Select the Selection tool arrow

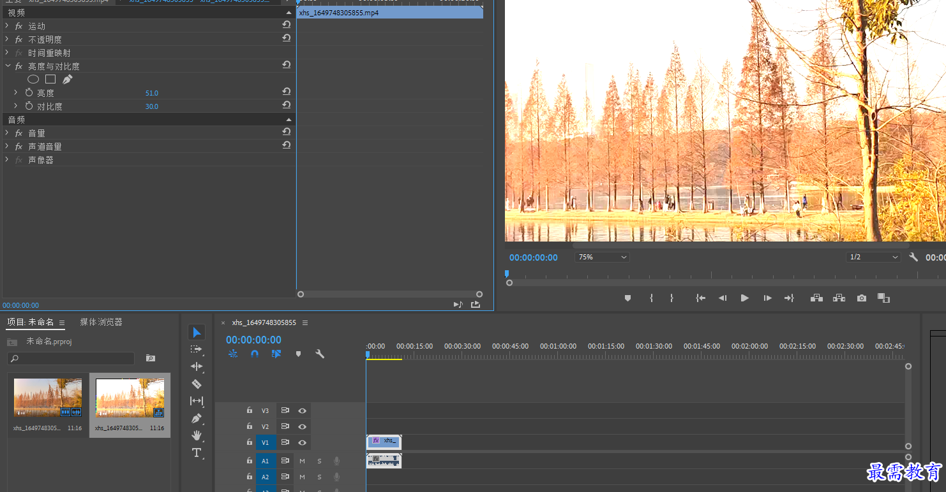(x=197, y=332)
